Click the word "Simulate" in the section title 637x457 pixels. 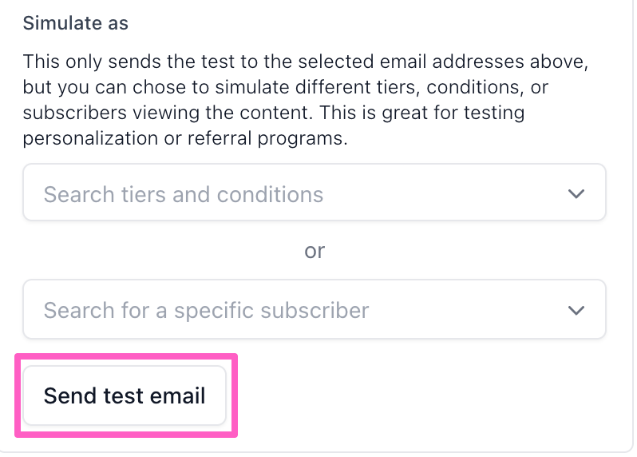[61, 23]
